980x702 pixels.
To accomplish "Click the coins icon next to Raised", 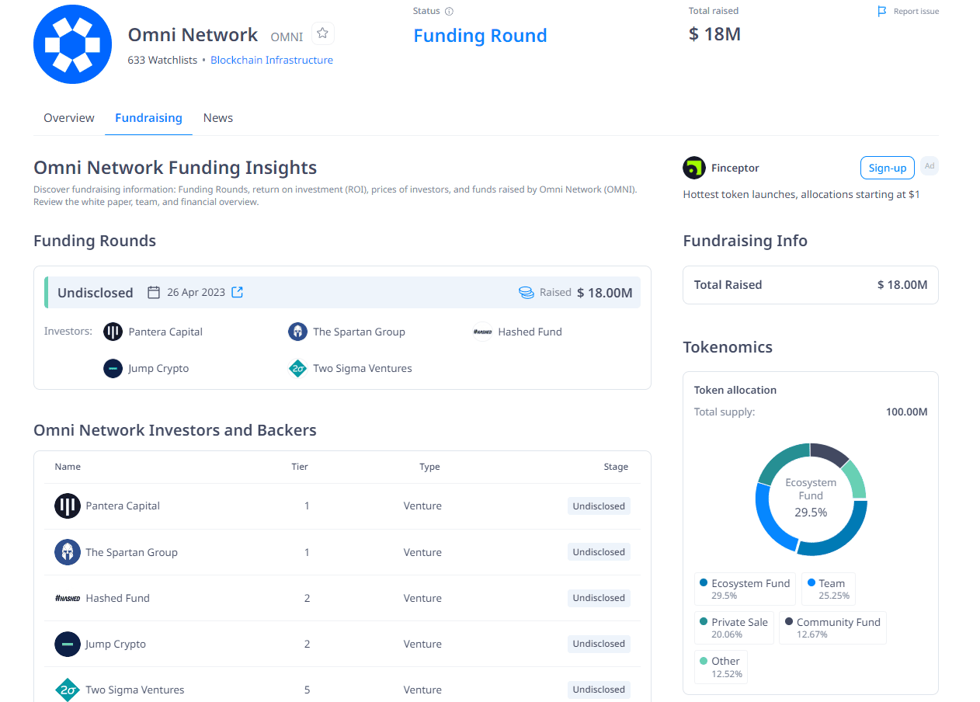I will (526, 293).
